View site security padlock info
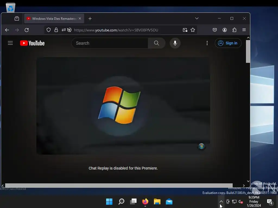This screenshot has height=208, width=278. coord(56,30)
